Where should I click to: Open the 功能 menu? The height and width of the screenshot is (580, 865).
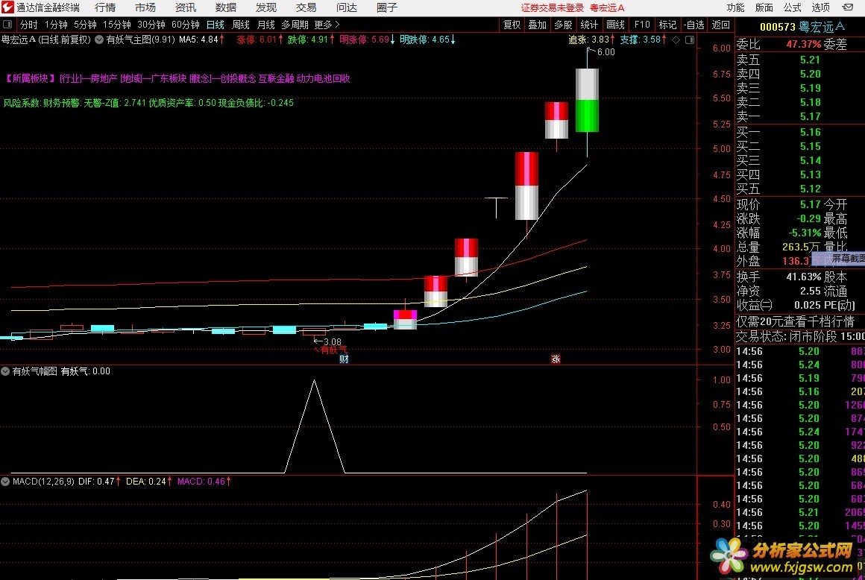735,7
